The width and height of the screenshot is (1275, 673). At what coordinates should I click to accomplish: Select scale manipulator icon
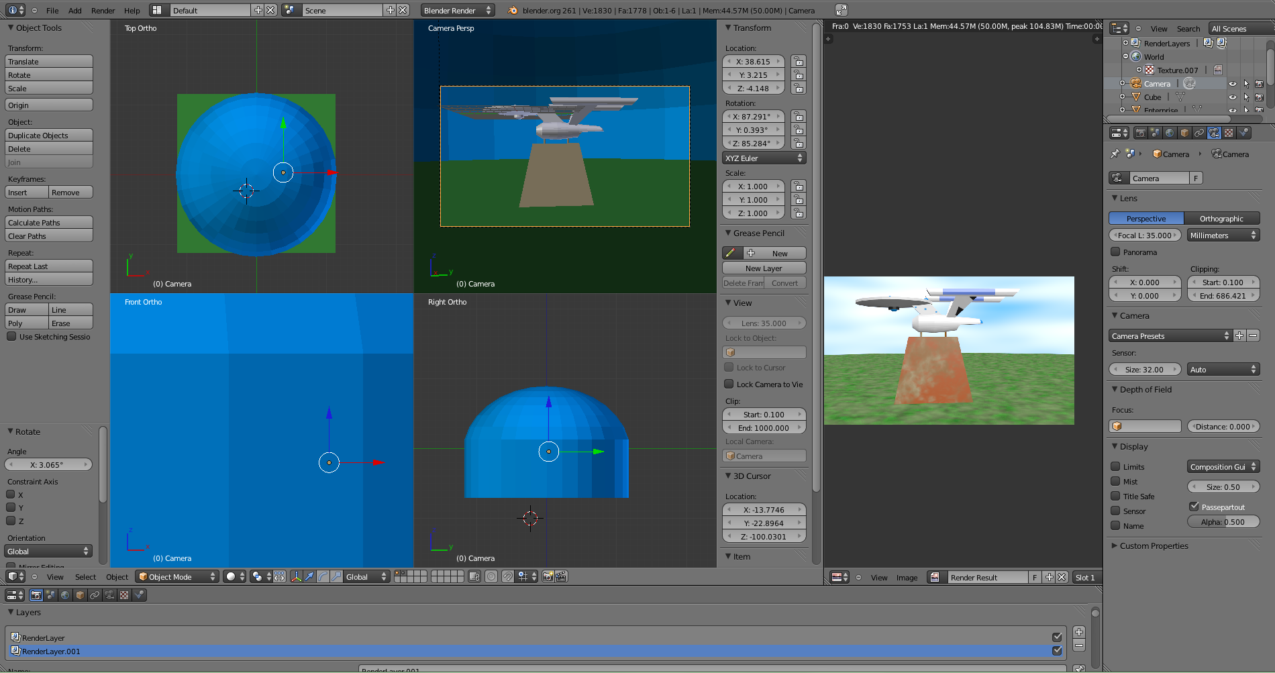(336, 576)
